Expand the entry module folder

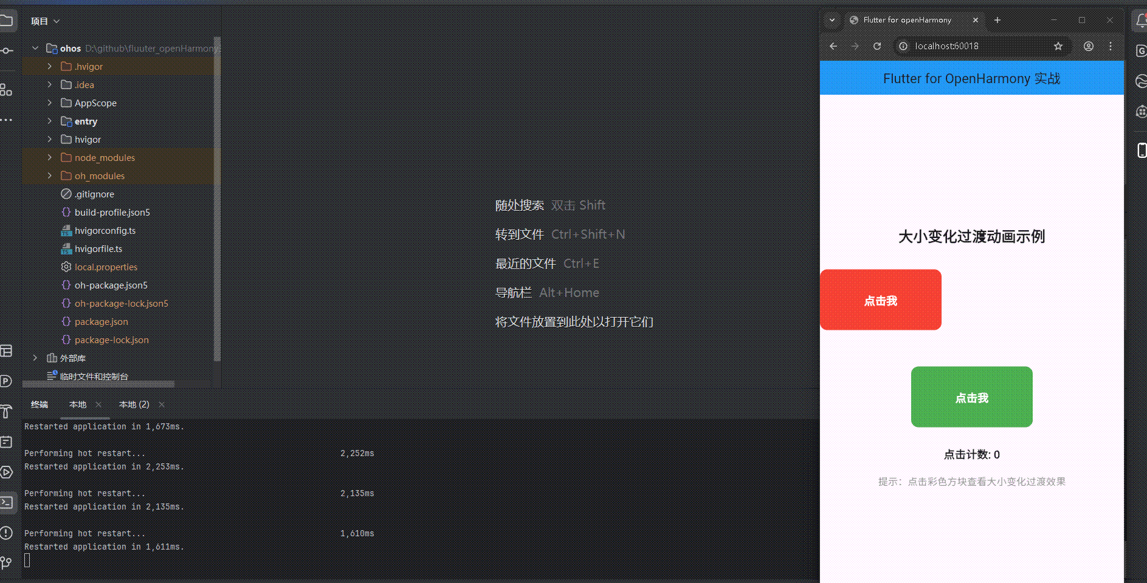[50, 121]
